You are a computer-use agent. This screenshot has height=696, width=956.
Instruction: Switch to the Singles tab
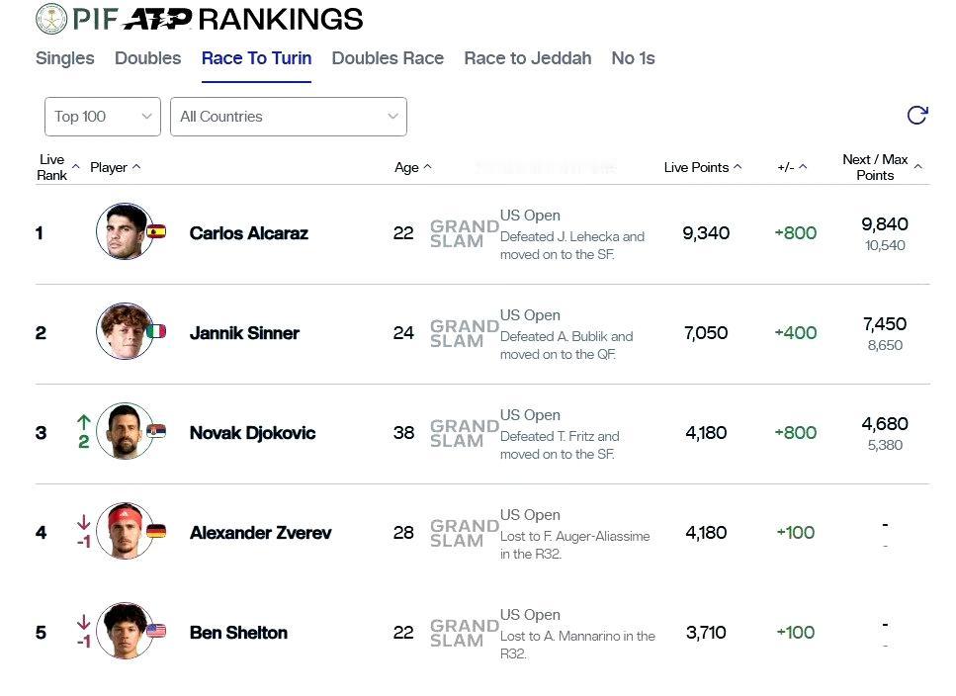[64, 58]
